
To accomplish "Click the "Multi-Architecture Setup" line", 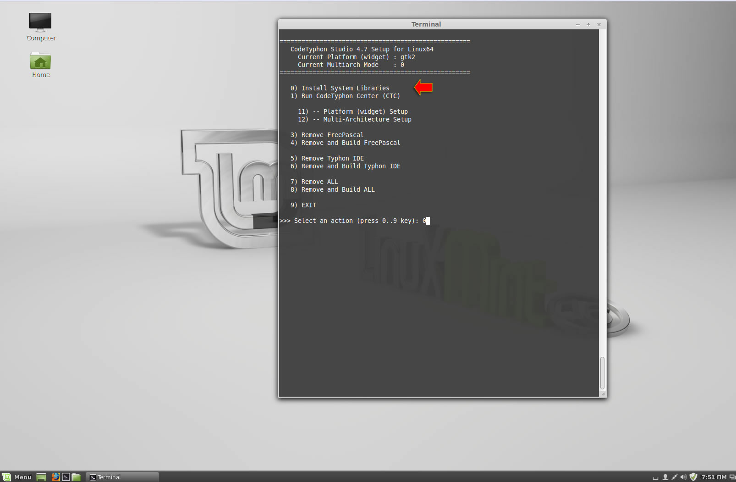I will click(355, 119).
